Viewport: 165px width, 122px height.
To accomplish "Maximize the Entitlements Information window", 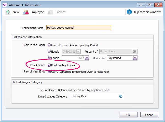I will pyautogui.click(x=149, y=5).
